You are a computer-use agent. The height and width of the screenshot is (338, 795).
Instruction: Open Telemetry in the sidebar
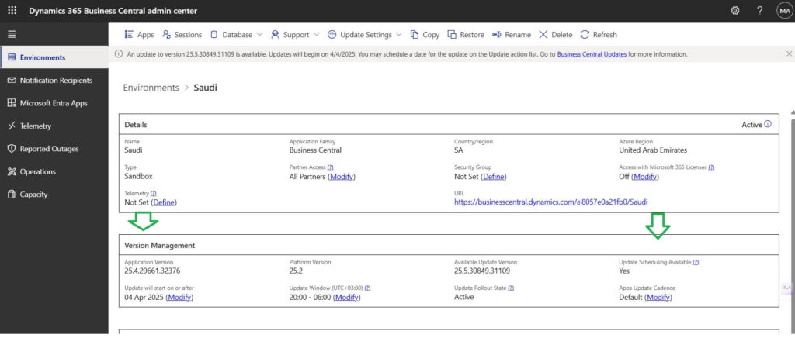(54, 126)
